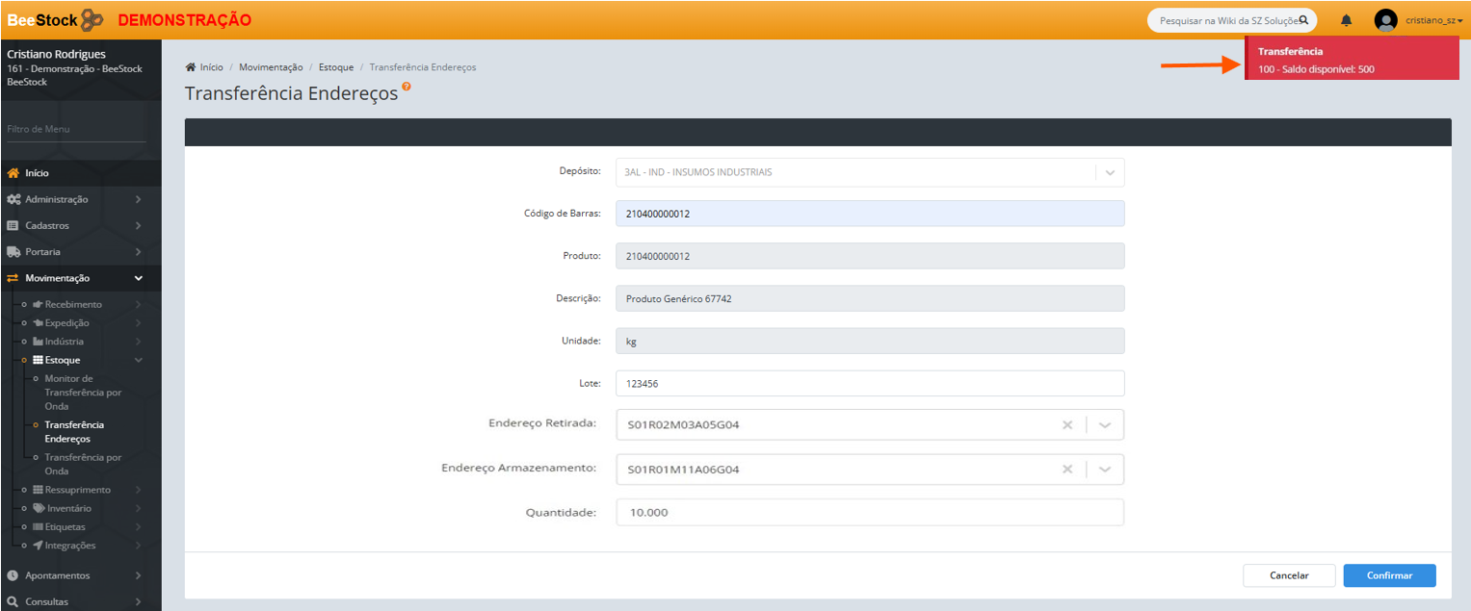Click the Cancelar button
Image resolution: width=1471 pixels, height=611 pixels.
coord(1288,575)
